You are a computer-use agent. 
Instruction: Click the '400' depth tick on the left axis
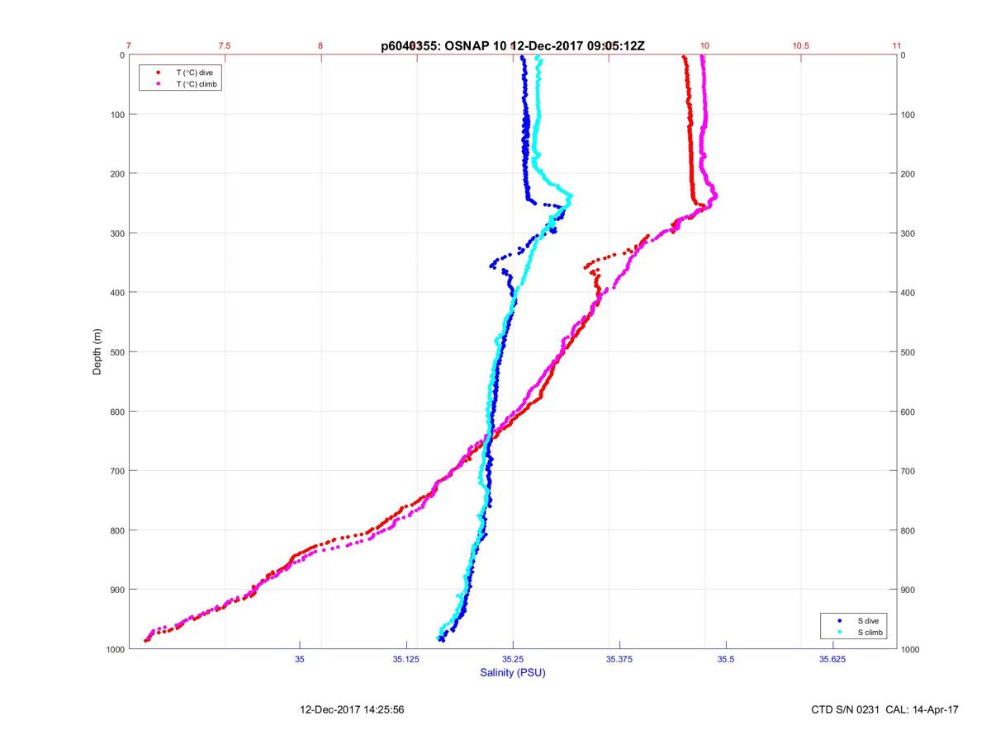116,293
